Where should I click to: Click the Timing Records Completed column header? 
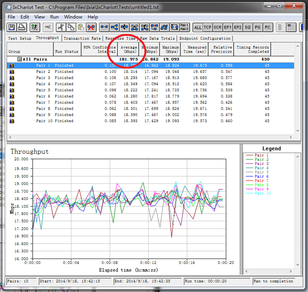pos(252,49)
